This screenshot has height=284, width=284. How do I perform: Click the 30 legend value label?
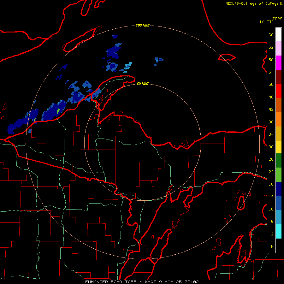(271, 147)
